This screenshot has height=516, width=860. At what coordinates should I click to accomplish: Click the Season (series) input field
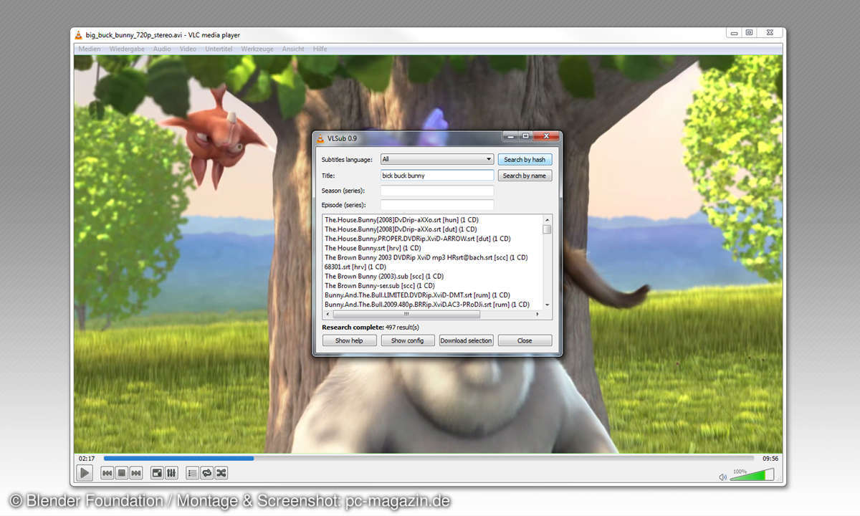tap(437, 191)
